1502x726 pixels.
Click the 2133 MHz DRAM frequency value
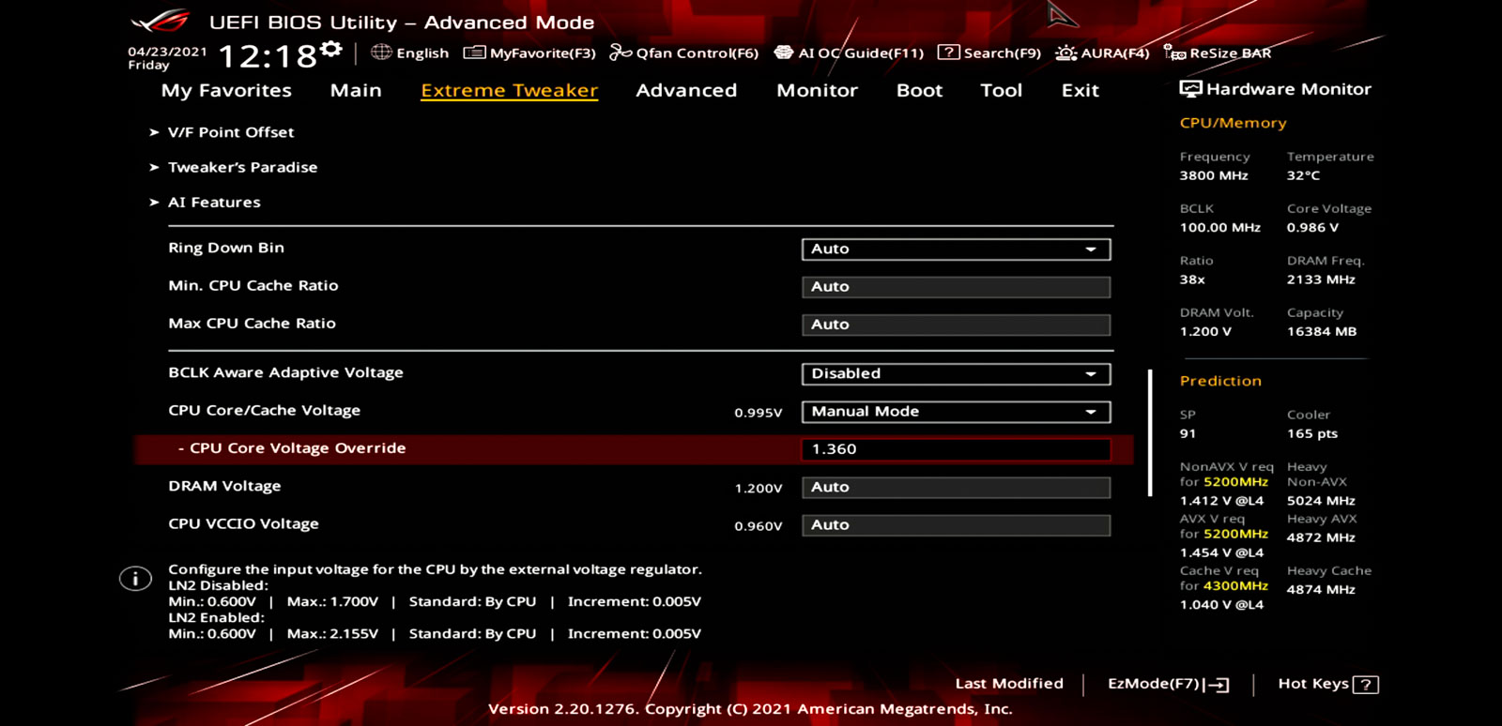1321,280
